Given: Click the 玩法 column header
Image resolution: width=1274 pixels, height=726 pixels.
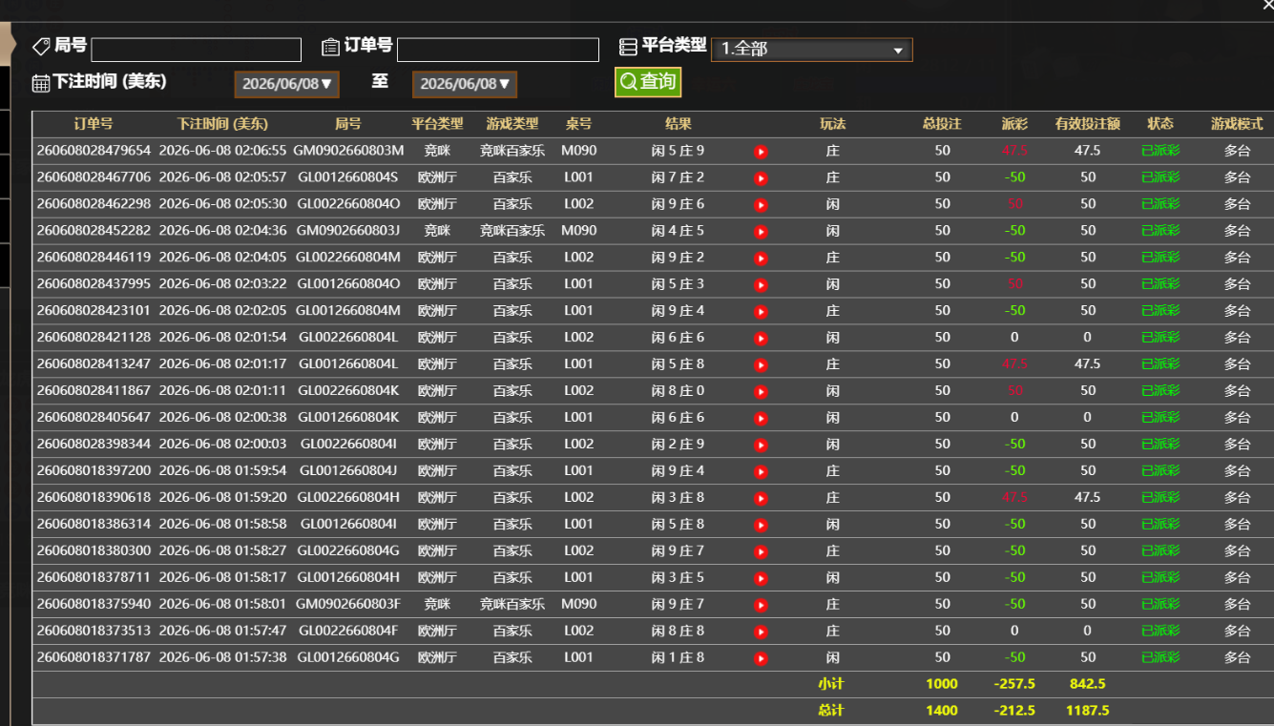Looking at the screenshot, I should tap(833, 124).
